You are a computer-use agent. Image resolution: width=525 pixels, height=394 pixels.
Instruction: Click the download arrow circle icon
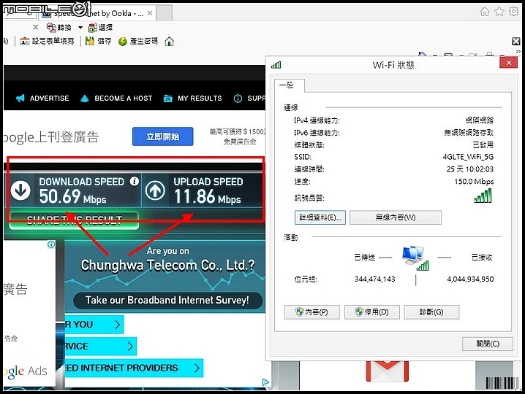(20, 190)
